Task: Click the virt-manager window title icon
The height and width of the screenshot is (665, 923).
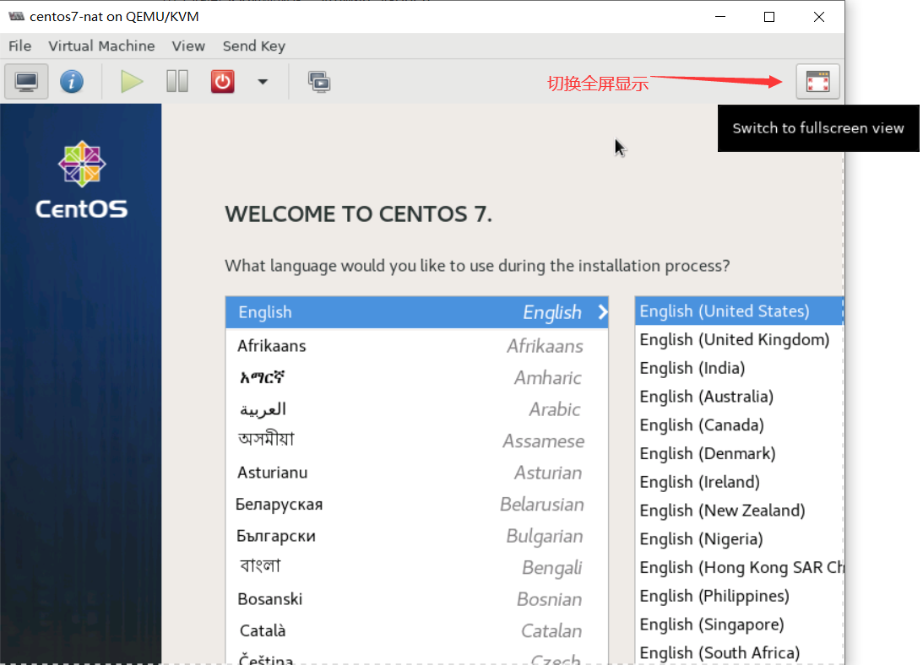Action: (x=17, y=17)
